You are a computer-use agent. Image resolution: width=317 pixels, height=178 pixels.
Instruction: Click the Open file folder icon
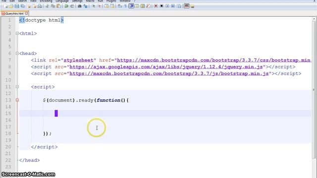(11, 6)
